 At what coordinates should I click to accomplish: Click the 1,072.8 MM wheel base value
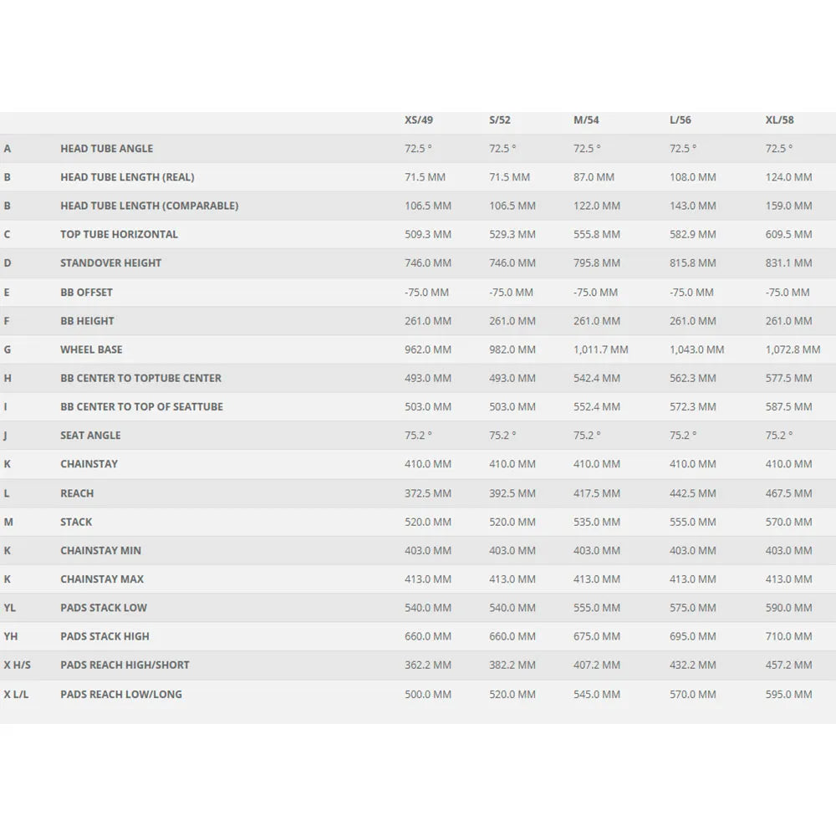point(793,349)
